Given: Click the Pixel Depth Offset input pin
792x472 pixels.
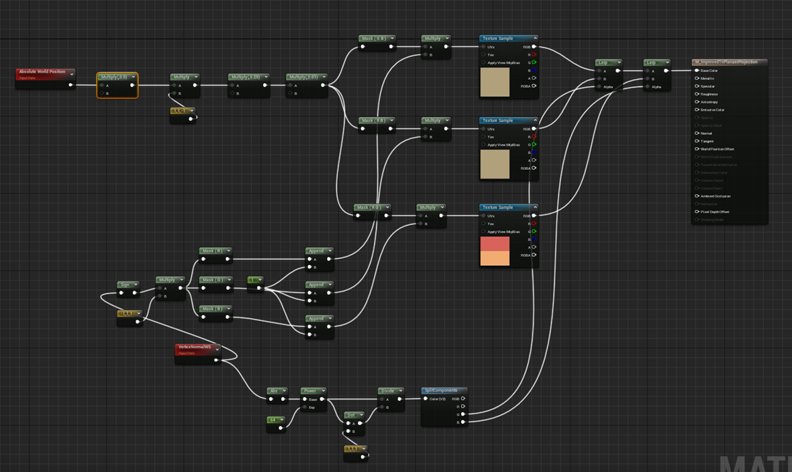Looking at the screenshot, I should pyautogui.click(x=697, y=211).
